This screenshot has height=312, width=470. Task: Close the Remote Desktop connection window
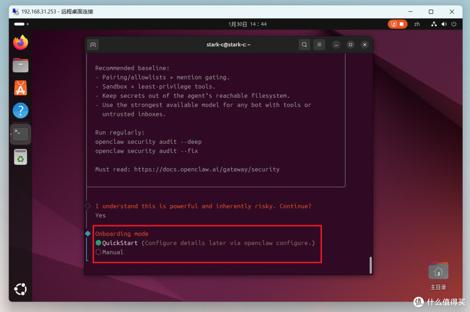pyautogui.click(x=452, y=12)
